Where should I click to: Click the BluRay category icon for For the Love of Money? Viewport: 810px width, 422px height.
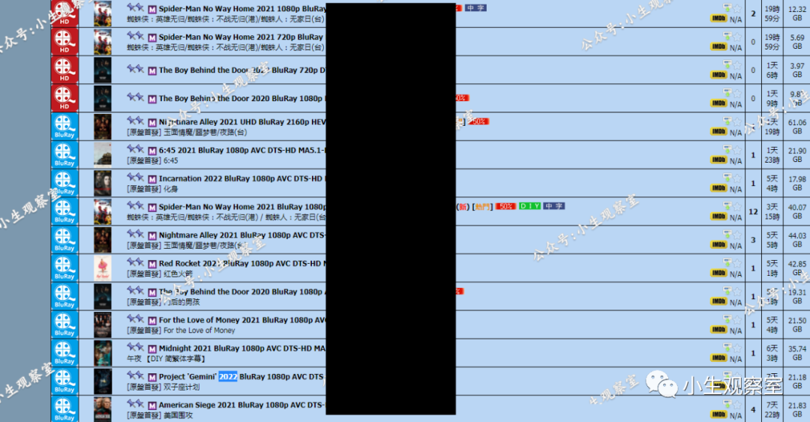[x=64, y=325]
